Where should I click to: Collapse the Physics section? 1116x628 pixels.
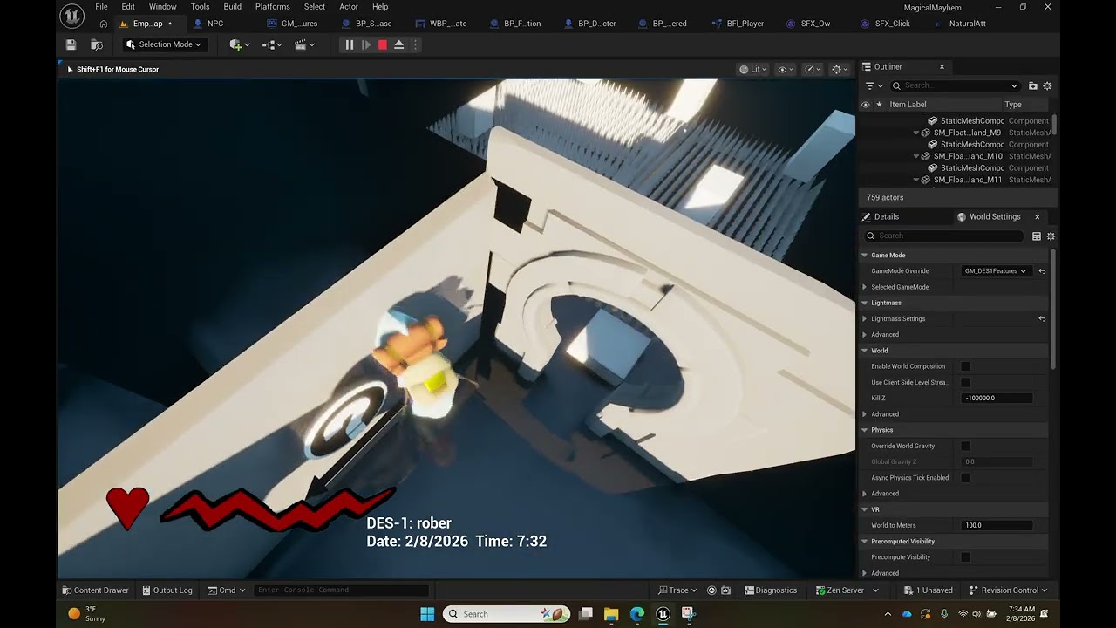pos(865,430)
